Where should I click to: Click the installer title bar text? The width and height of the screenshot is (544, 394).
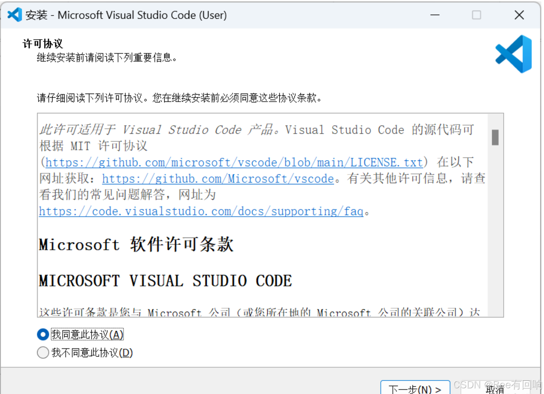pyautogui.click(x=126, y=15)
